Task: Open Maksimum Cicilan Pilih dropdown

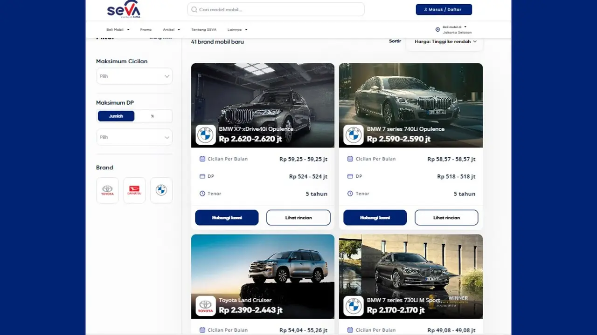Action: click(x=134, y=76)
